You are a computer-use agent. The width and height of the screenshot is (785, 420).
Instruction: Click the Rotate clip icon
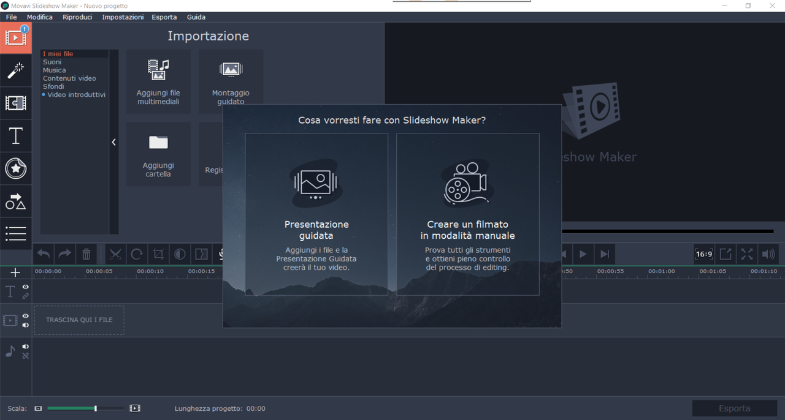tap(137, 253)
